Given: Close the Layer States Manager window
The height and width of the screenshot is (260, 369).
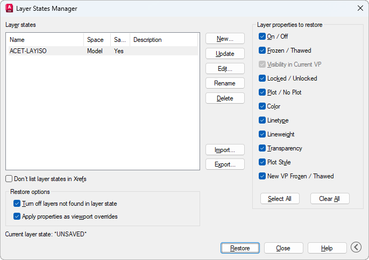Looking at the screenshot, I should [x=360, y=8].
